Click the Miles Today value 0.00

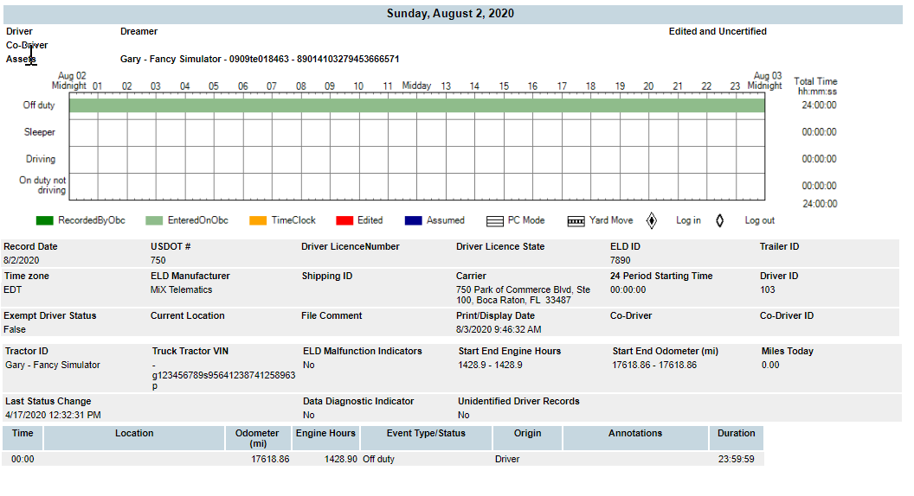pyautogui.click(x=770, y=365)
